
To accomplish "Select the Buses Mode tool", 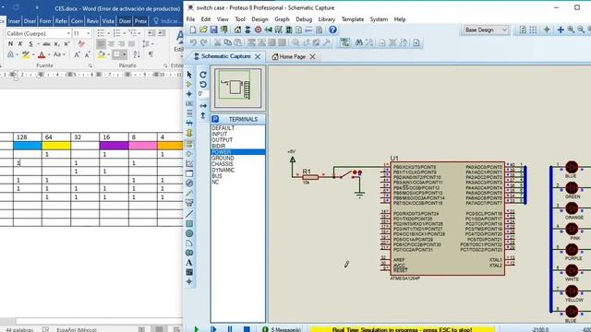I will click(x=189, y=124).
